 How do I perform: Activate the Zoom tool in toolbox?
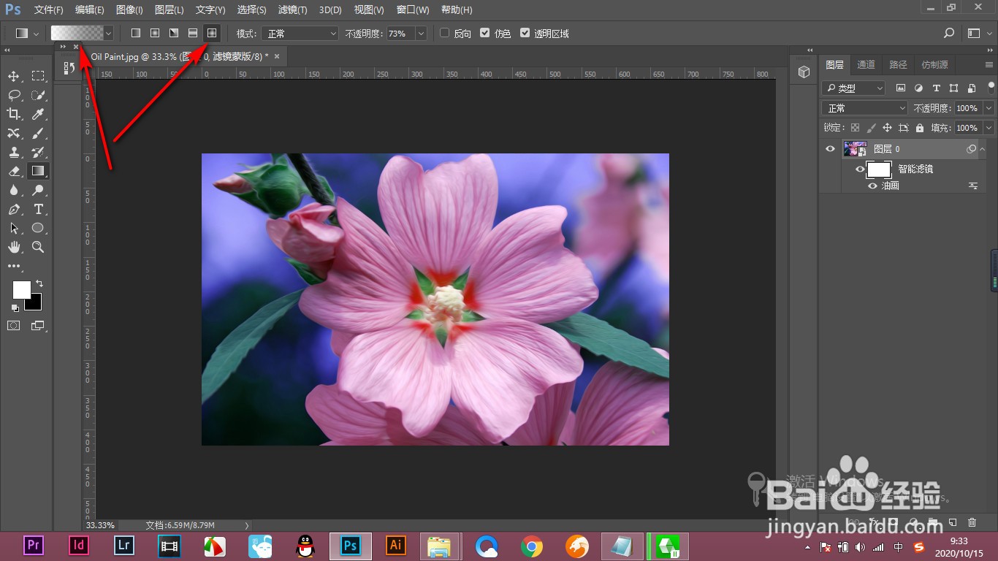(x=38, y=248)
